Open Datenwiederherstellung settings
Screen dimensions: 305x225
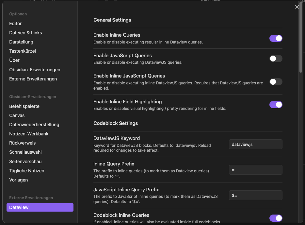coord(34,125)
